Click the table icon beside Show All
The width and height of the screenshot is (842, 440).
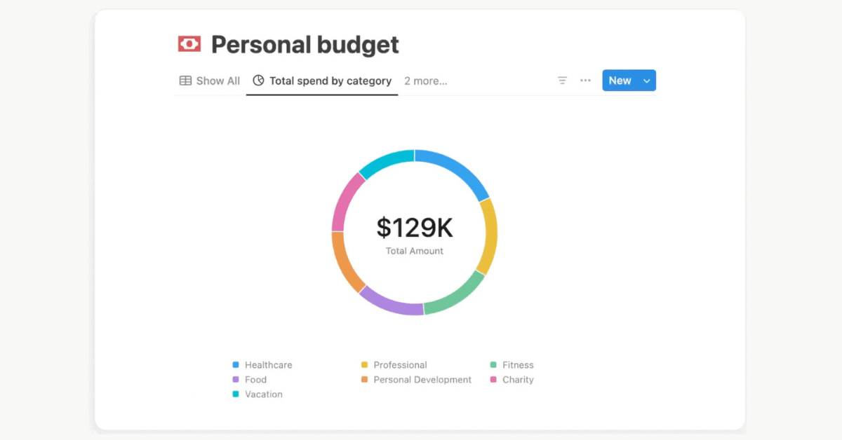click(185, 81)
